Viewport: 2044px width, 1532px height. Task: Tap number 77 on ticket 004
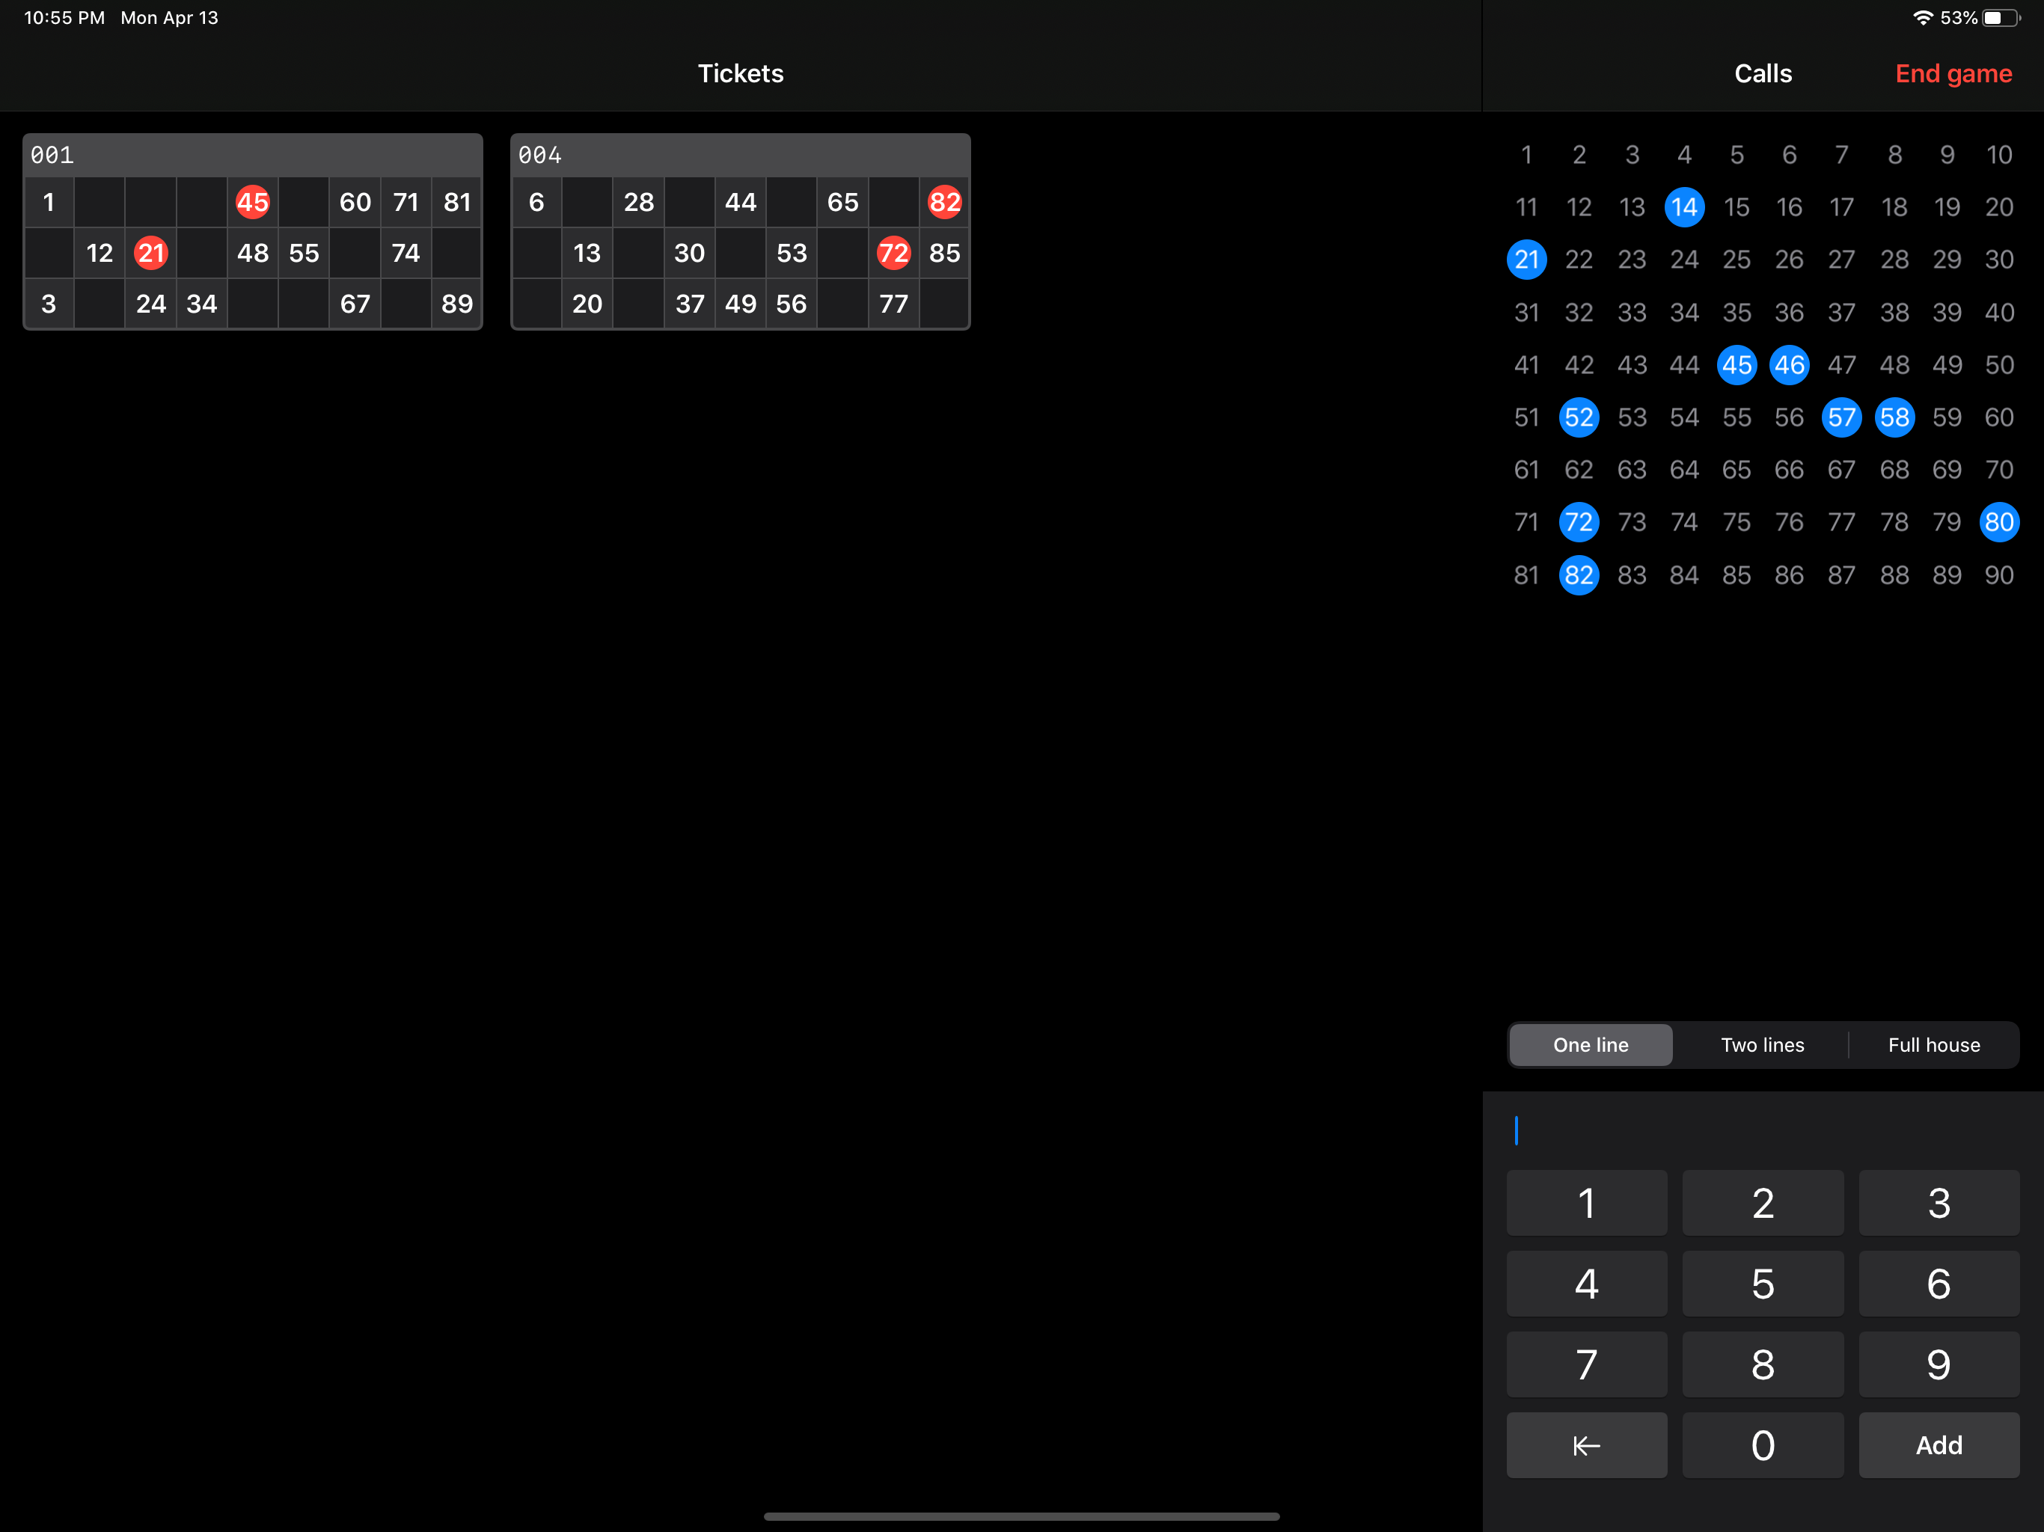click(x=893, y=303)
